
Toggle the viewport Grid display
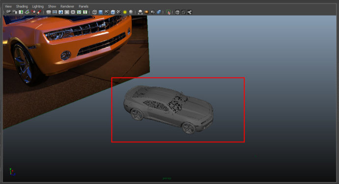pyautogui.click(x=49, y=12)
